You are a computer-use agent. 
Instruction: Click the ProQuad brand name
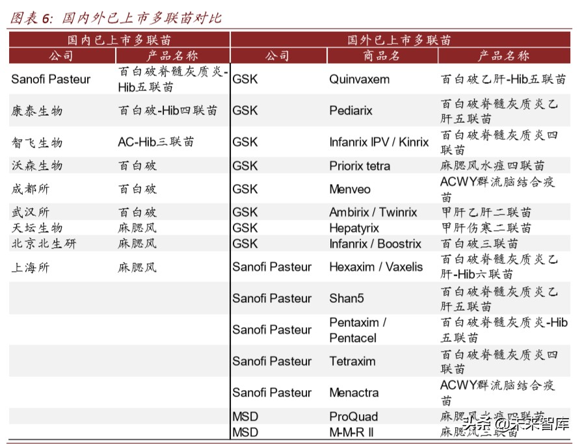[353, 417]
